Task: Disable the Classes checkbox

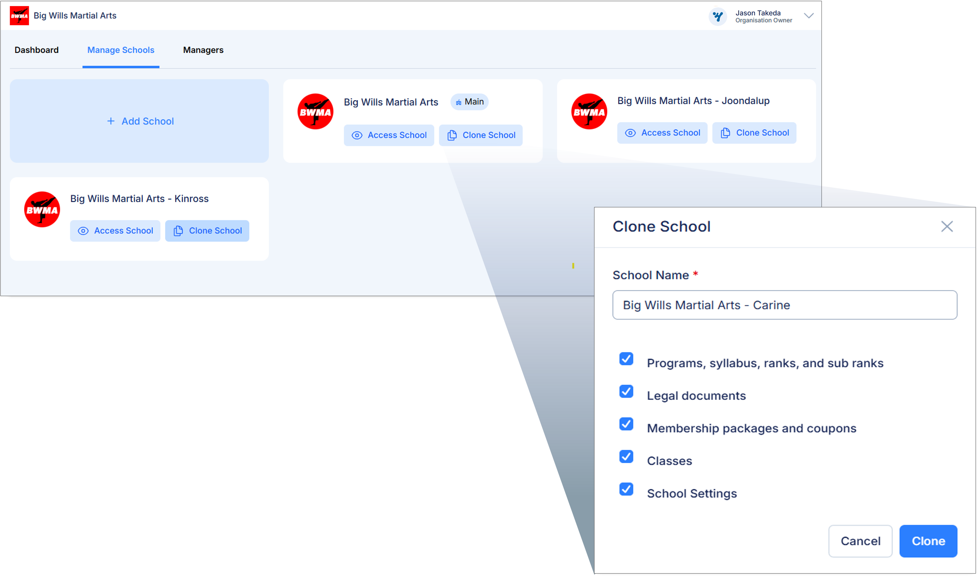Action: tap(626, 456)
